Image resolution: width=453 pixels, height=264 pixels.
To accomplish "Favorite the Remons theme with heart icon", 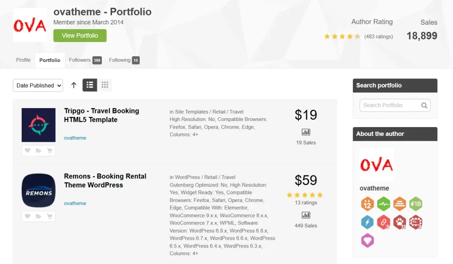I will pyautogui.click(x=27, y=216).
